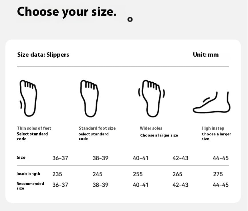Click the "Choose your size." heading
248x211 pixels.
click(67, 12)
